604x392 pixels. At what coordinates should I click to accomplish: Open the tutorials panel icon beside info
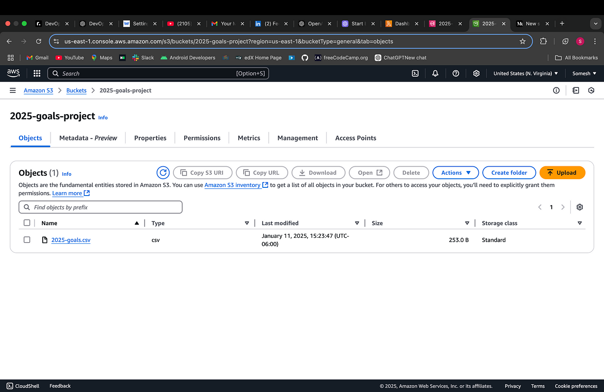click(x=576, y=90)
